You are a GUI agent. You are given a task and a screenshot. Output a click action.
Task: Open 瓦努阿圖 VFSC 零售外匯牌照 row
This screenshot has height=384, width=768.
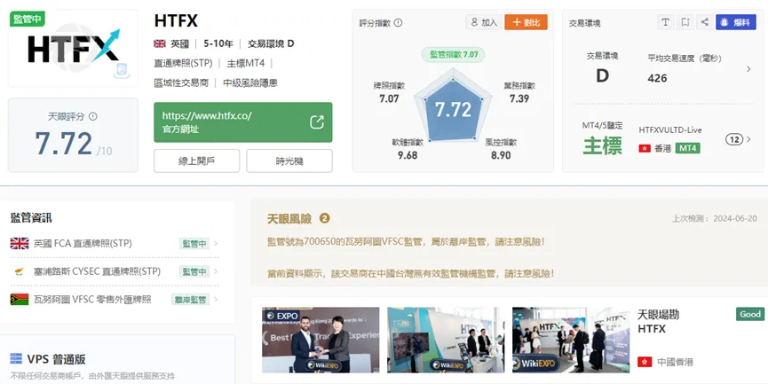[x=115, y=299]
